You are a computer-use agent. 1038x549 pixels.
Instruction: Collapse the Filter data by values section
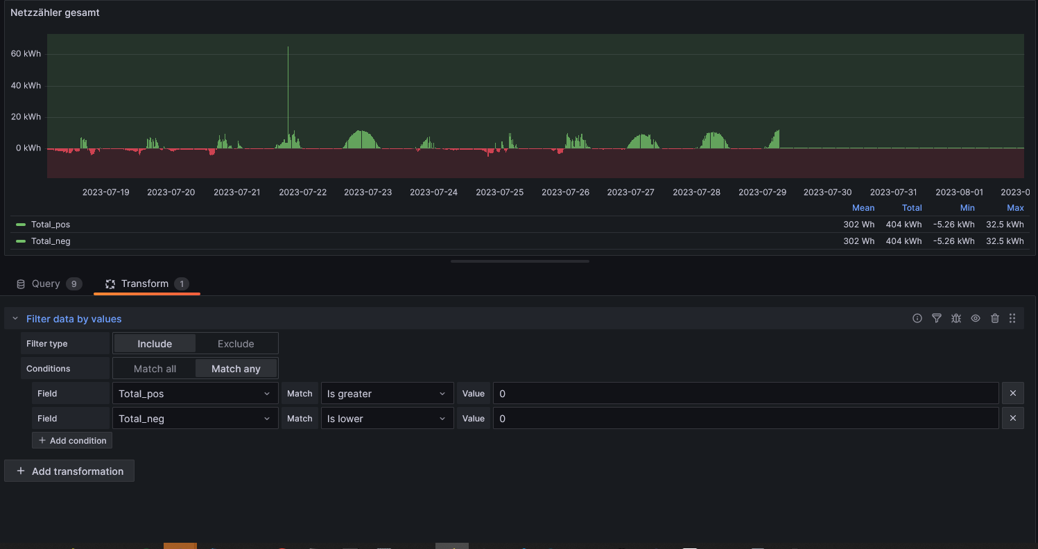coord(15,319)
